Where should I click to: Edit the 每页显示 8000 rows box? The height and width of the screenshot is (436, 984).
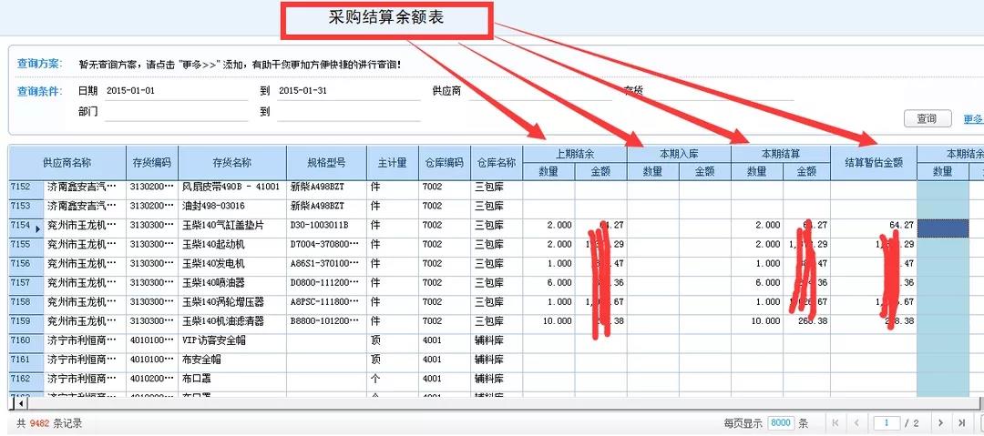(780, 423)
